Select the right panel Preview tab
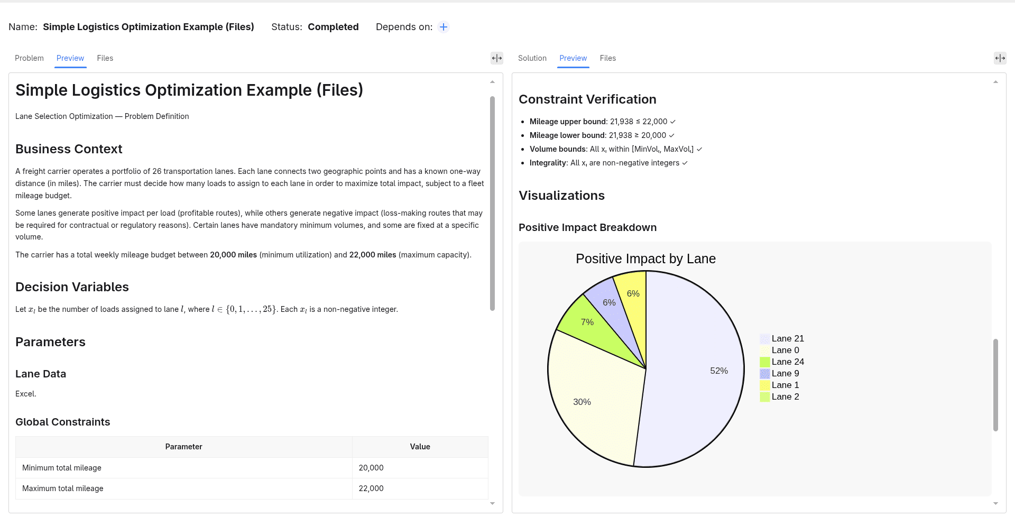1015x517 pixels. point(573,58)
